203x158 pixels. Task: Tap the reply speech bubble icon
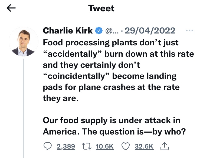[47, 146]
